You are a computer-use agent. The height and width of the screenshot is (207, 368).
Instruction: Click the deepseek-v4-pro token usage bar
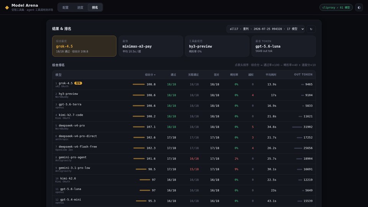297,127
